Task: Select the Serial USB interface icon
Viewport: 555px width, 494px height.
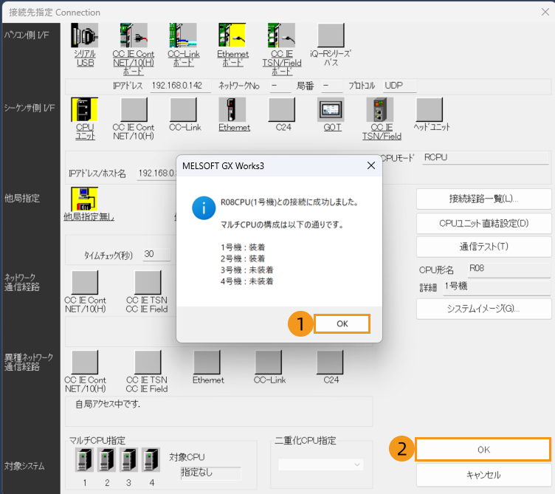Action: point(85,36)
